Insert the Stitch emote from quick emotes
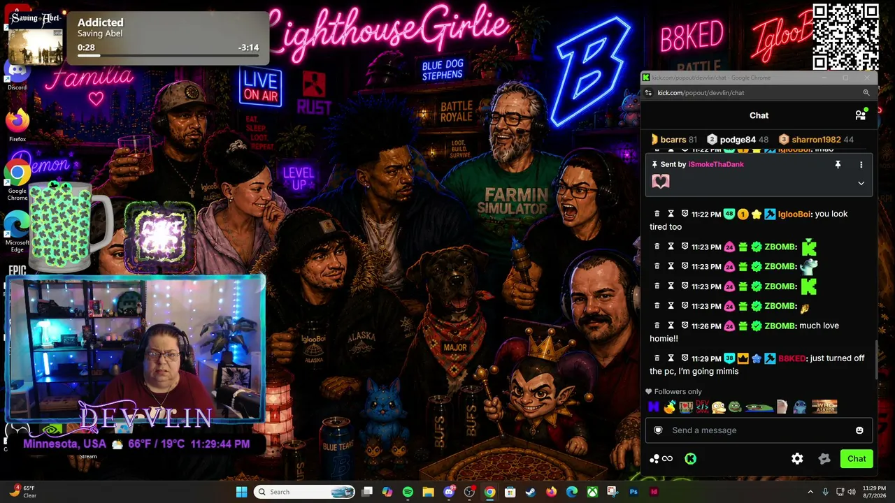 point(800,406)
